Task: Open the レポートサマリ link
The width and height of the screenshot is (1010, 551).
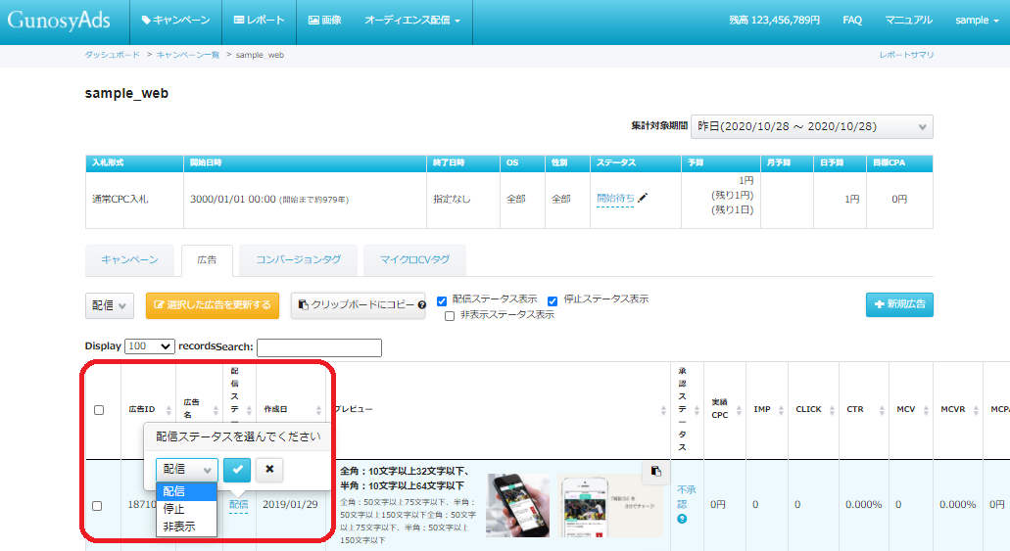Action: 906,56
